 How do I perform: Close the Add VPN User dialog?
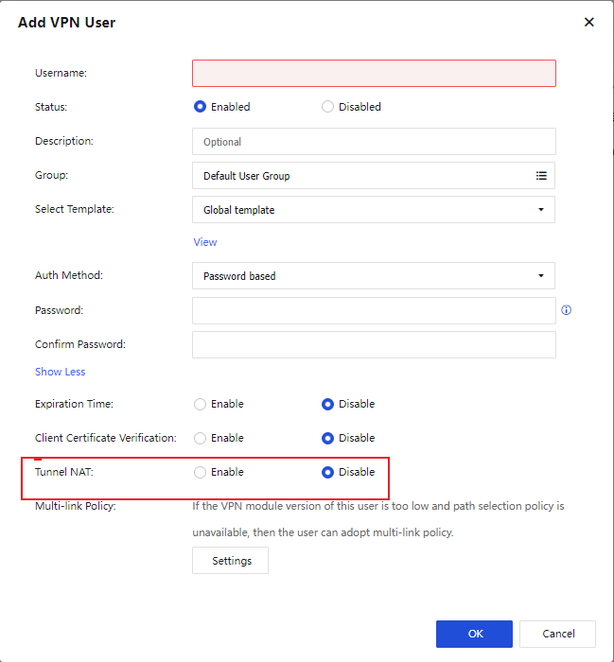click(x=588, y=22)
